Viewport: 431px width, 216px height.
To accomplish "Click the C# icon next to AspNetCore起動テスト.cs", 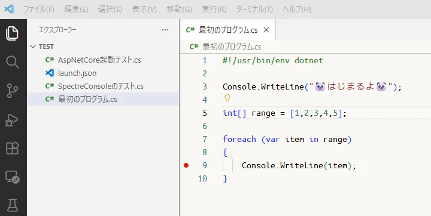I will coord(50,60).
